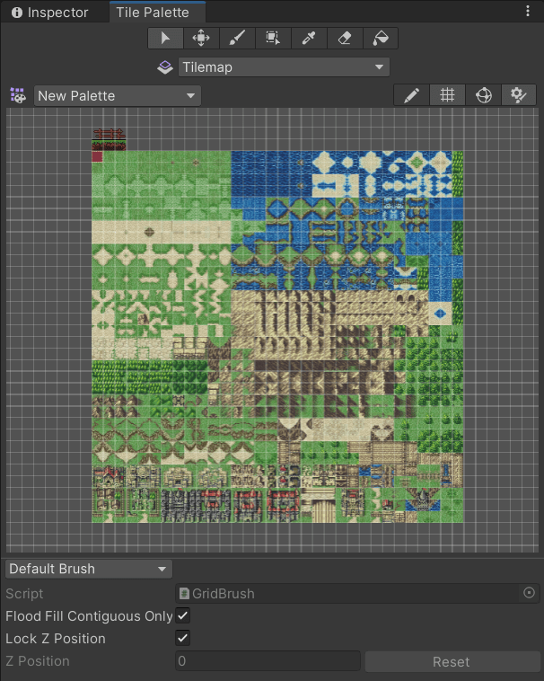Pick the Eyedropper picker tool
The height and width of the screenshot is (681, 544).
tap(309, 39)
